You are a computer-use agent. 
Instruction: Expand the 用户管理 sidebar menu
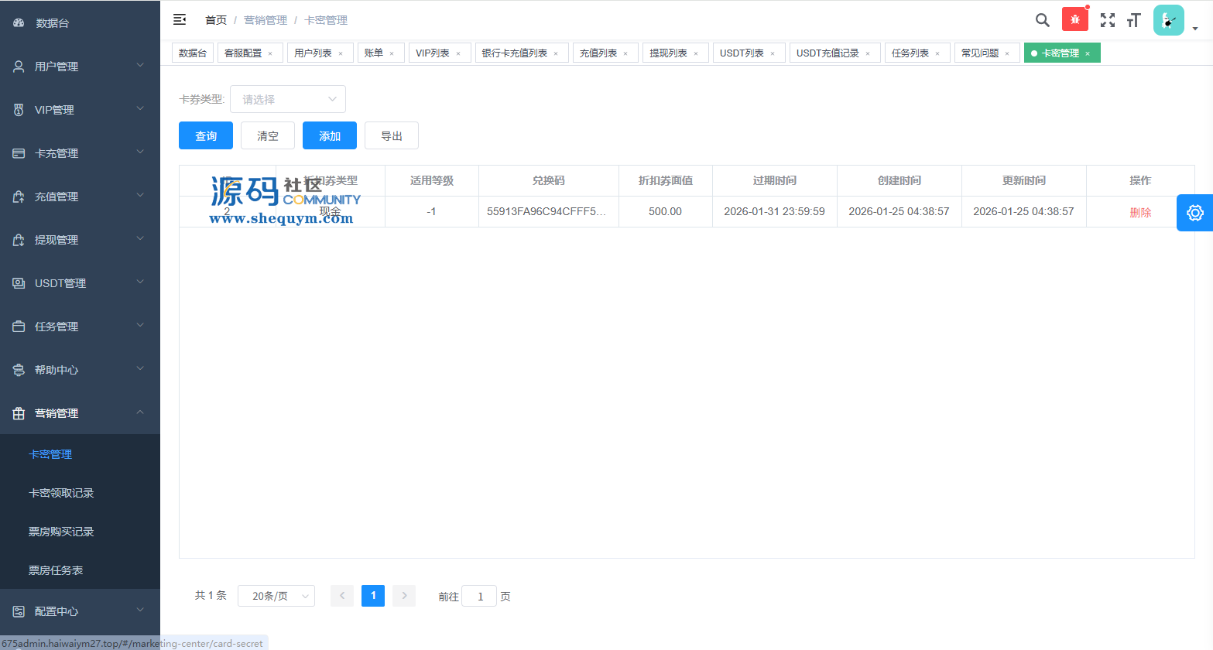(80, 67)
